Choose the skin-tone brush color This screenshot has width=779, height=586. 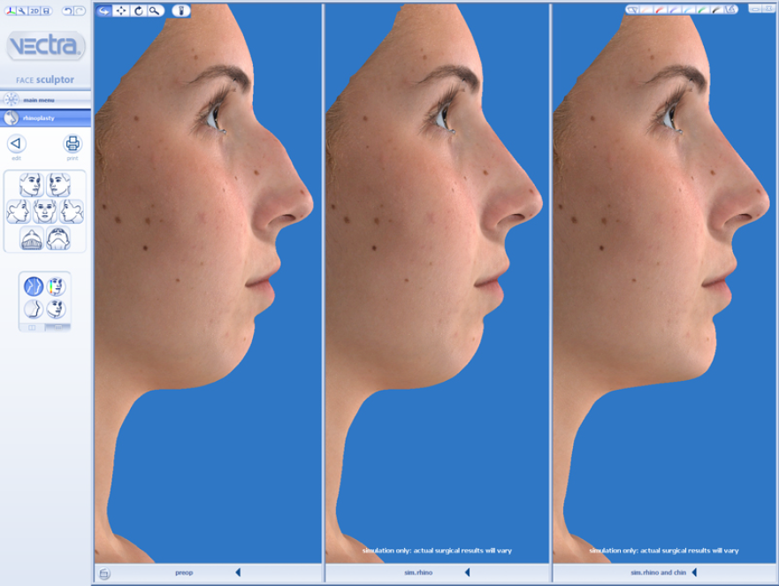tap(646, 10)
